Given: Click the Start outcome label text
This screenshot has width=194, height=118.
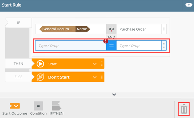Looking at the screenshot, I should (x=53, y=64).
